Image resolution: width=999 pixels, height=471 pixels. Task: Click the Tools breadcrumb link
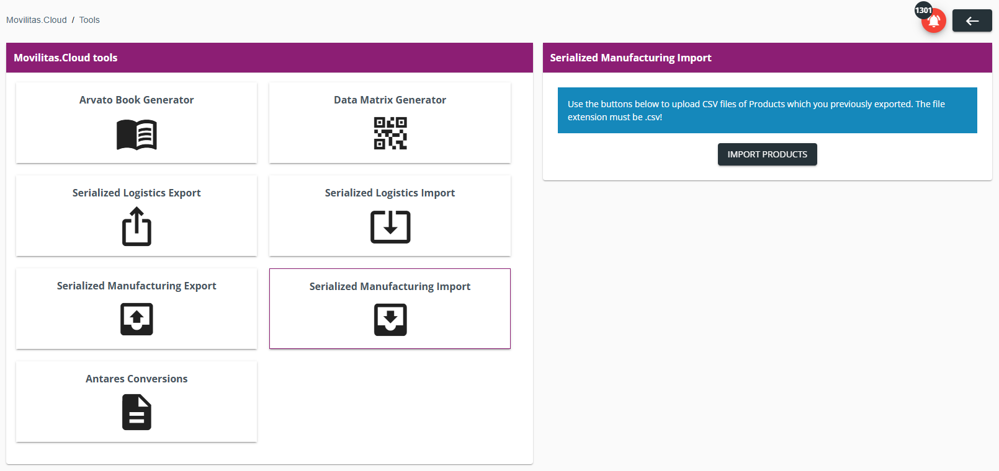point(89,20)
